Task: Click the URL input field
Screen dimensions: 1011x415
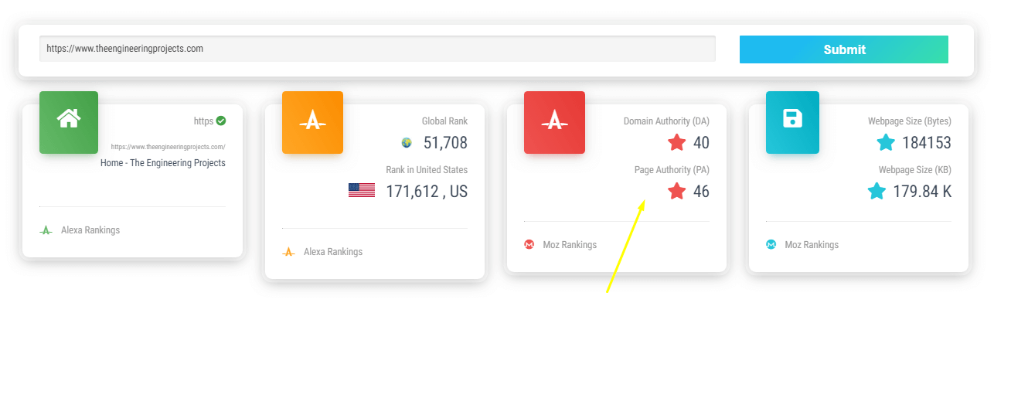Action: (x=377, y=48)
